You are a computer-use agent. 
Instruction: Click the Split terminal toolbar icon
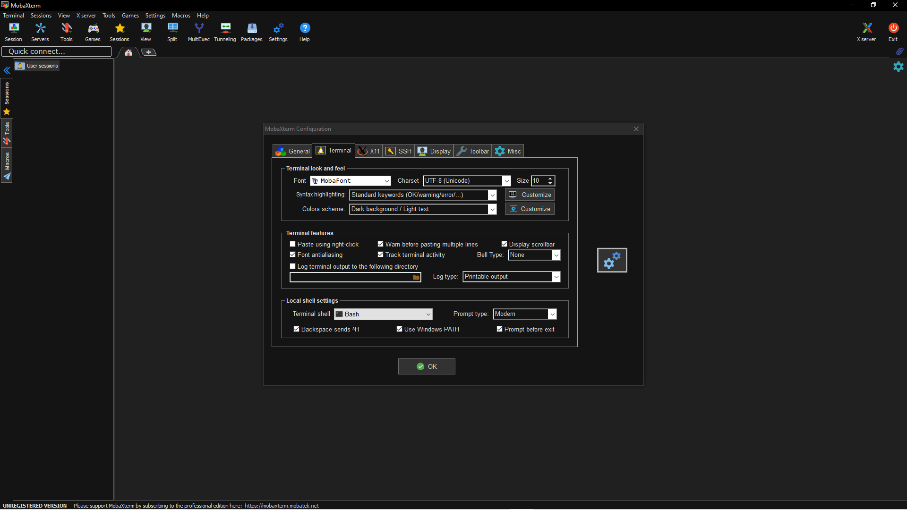click(x=172, y=32)
